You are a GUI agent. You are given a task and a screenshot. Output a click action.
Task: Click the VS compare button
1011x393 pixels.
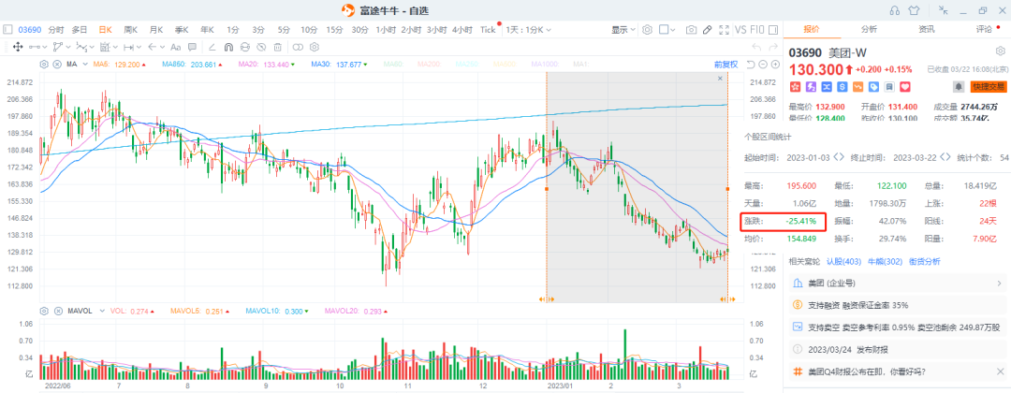(740, 30)
